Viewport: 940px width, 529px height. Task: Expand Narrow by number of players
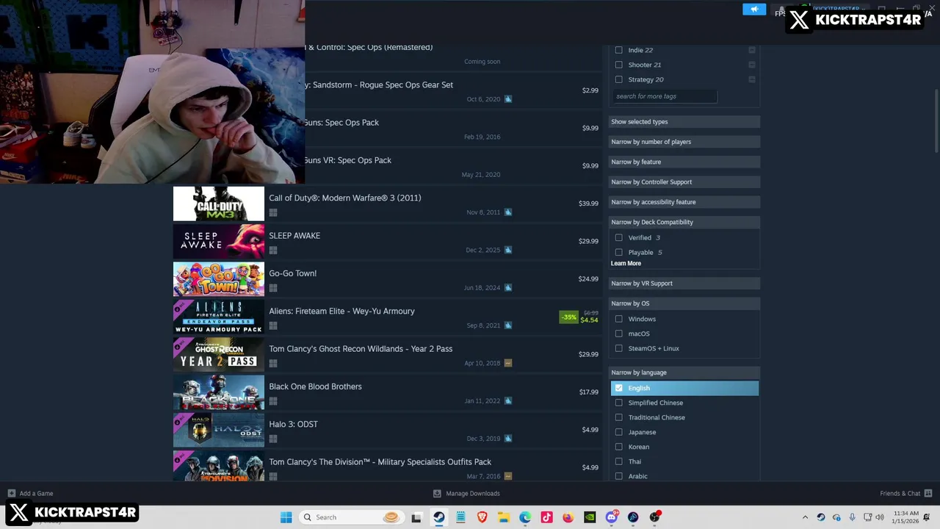684,142
